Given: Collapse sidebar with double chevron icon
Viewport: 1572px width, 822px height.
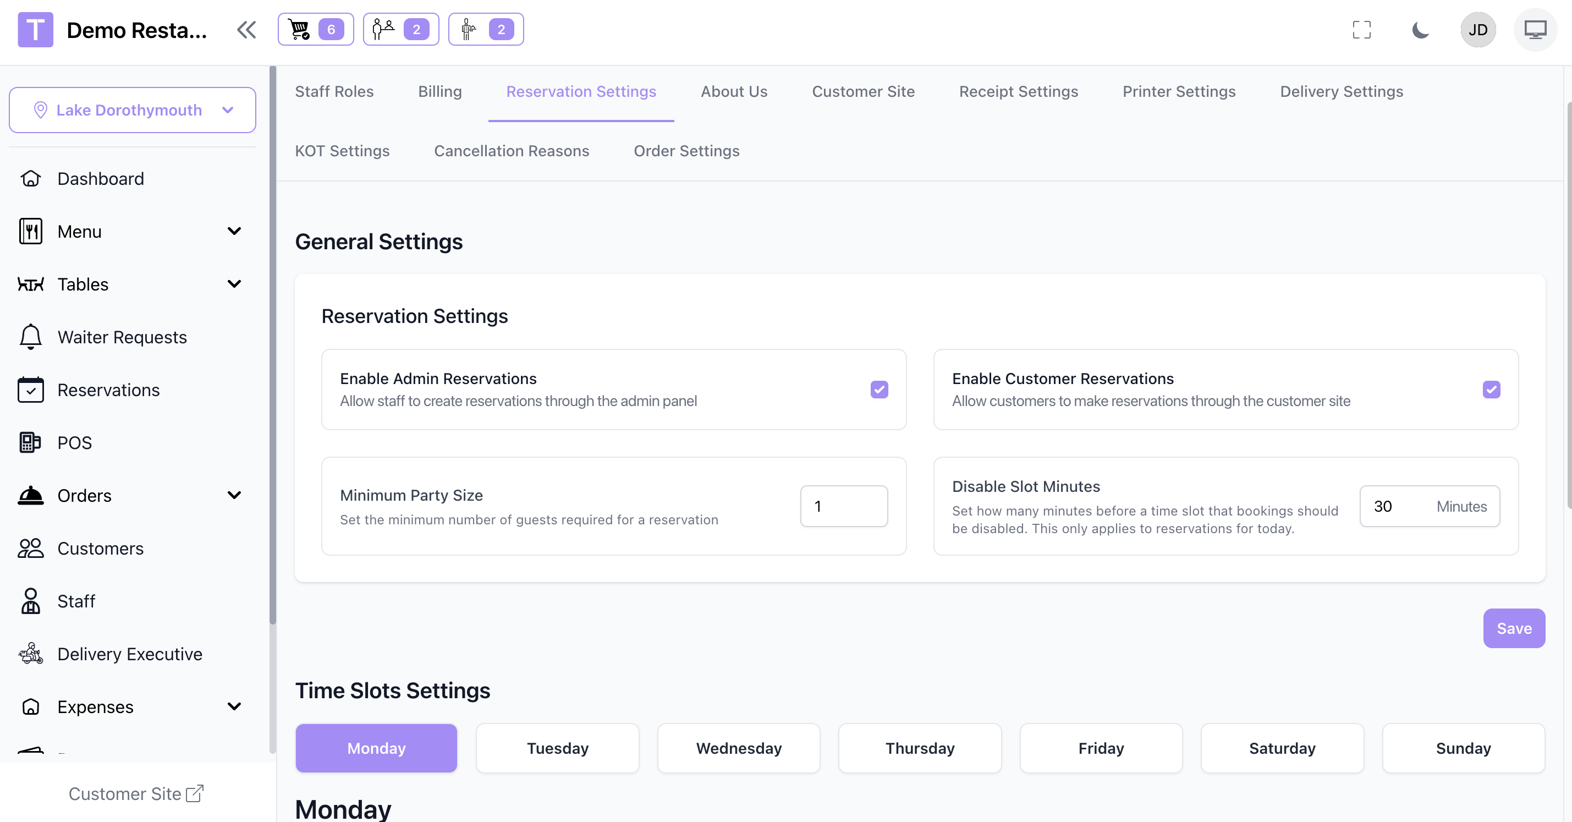Looking at the screenshot, I should click(x=246, y=30).
